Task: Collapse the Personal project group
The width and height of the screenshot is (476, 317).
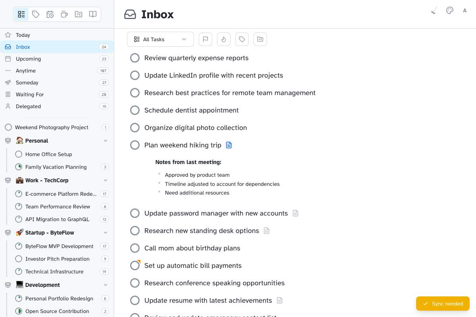Action: tap(106, 140)
